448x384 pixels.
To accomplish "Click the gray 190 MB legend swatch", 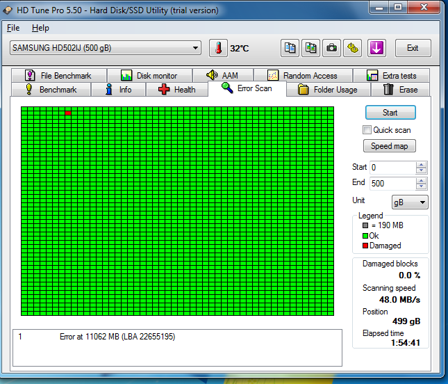I will coord(365,225).
